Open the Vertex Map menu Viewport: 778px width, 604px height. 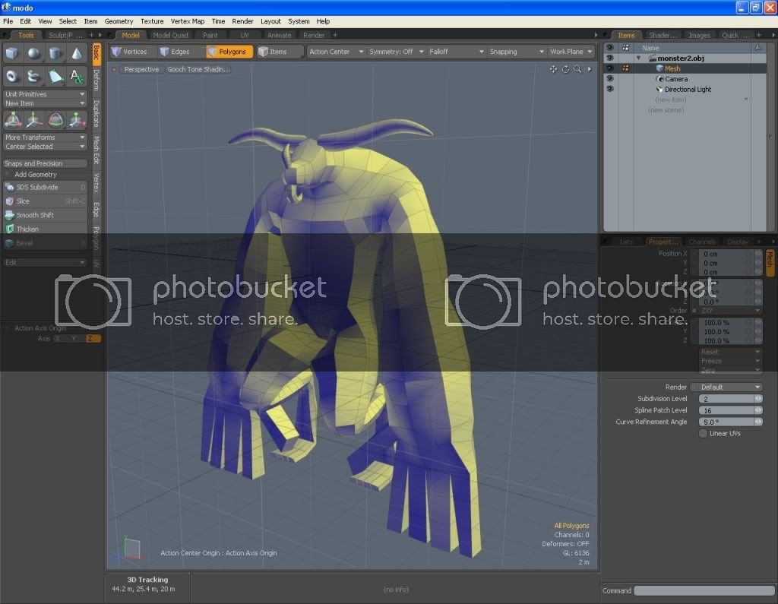click(188, 21)
